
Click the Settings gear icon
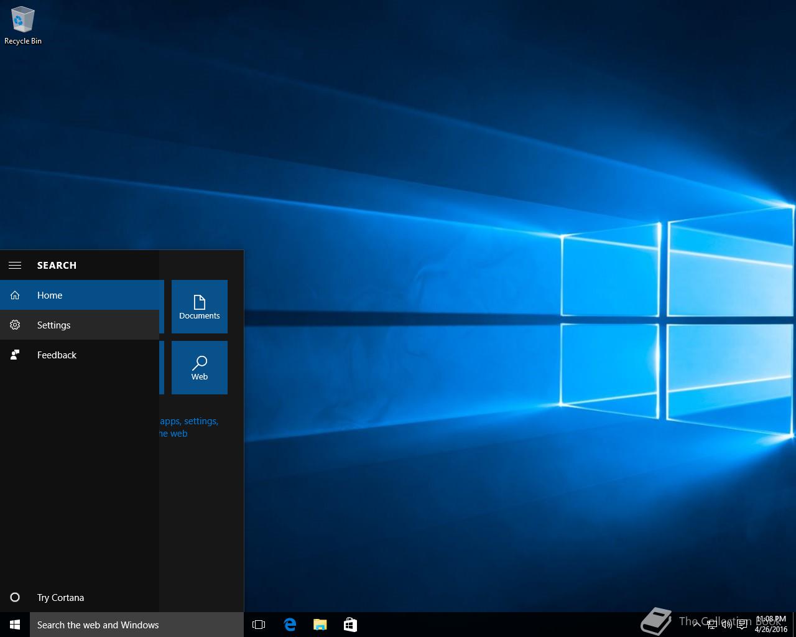(15, 325)
